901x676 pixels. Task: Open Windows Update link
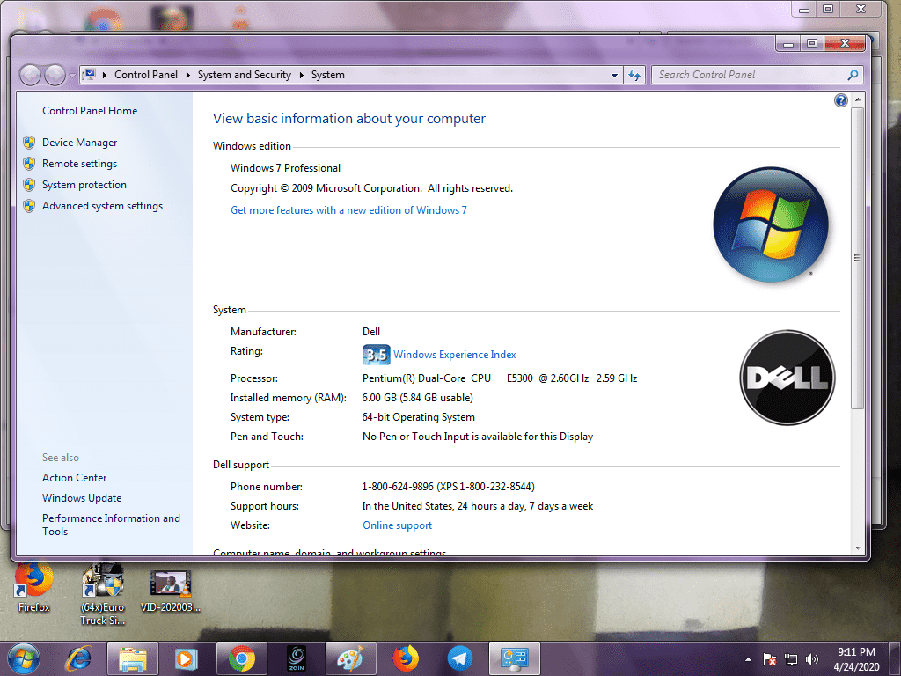tap(82, 498)
